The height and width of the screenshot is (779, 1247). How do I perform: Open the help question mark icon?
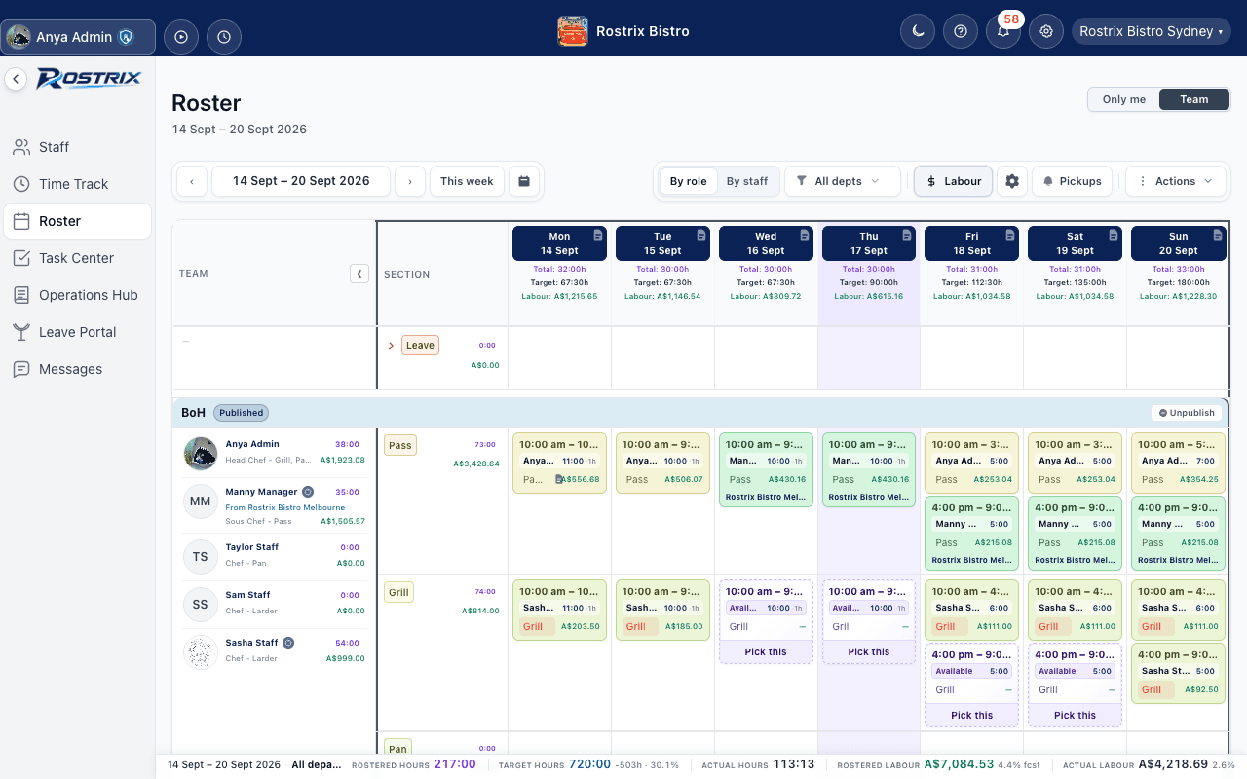(x=961, y=31)
